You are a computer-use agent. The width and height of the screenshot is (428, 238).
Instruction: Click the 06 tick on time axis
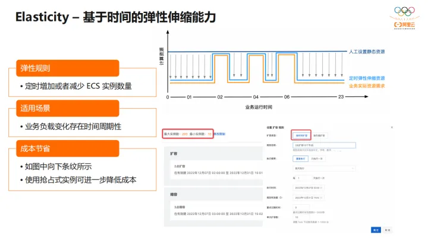287,97
